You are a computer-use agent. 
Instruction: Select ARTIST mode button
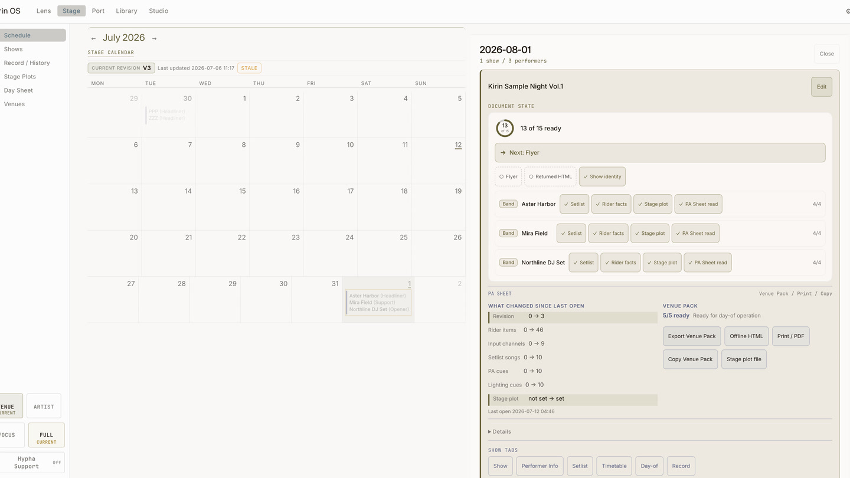coord(44,407)
